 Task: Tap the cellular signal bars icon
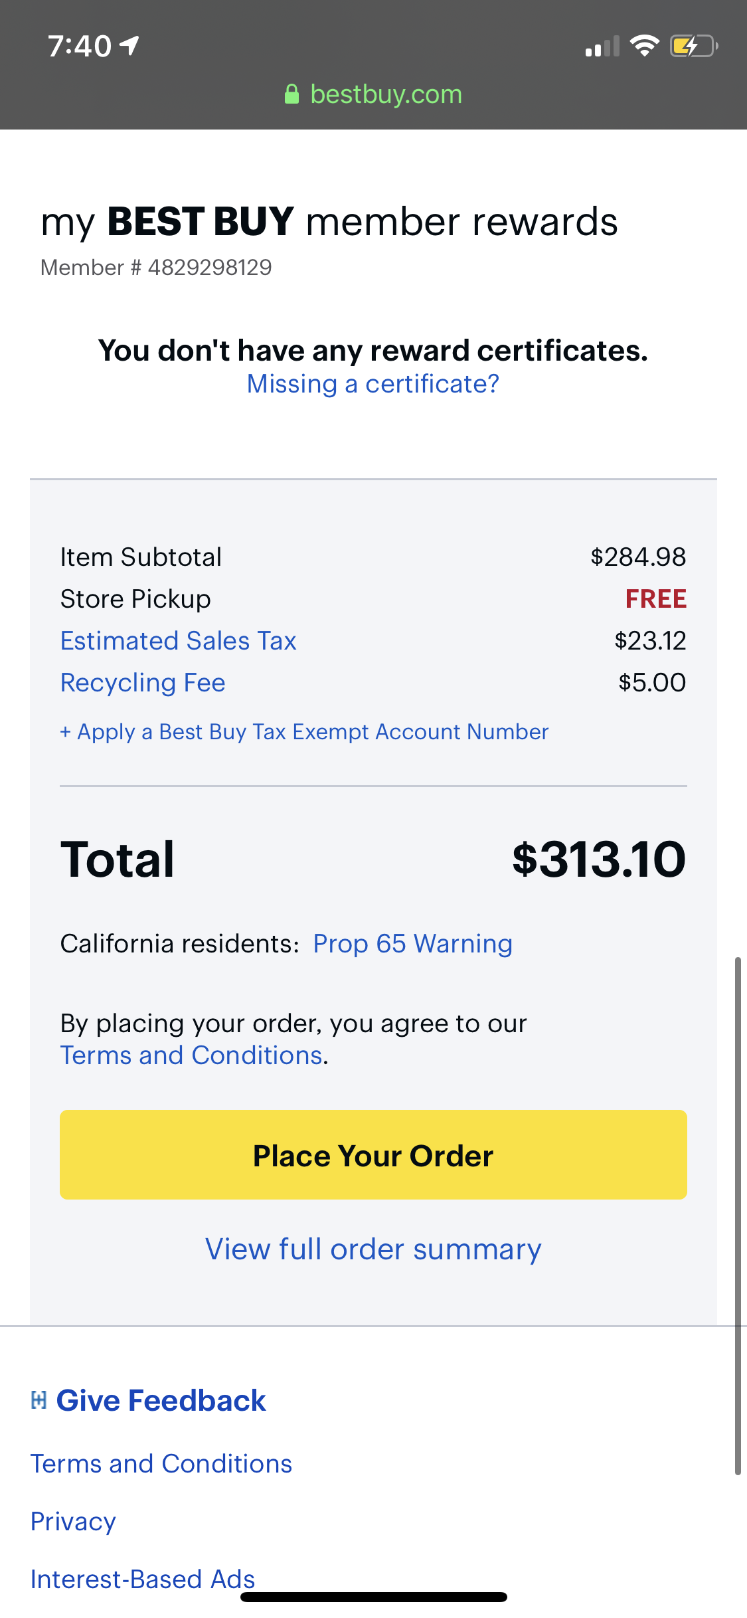click(602, 46)
